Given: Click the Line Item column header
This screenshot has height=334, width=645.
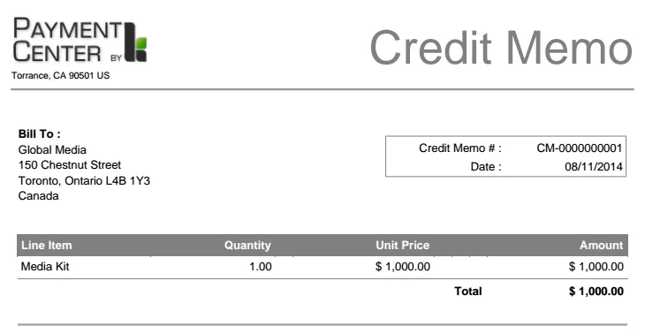Looking at the screenshot, I should pos(47,245).
